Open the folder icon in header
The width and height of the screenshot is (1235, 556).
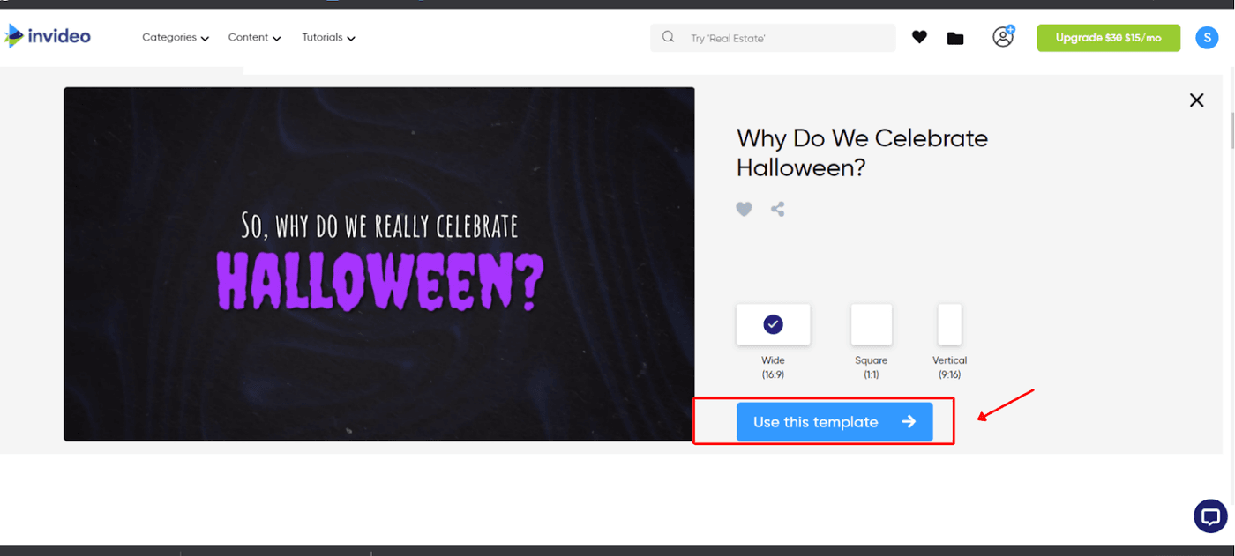[955, 38]
